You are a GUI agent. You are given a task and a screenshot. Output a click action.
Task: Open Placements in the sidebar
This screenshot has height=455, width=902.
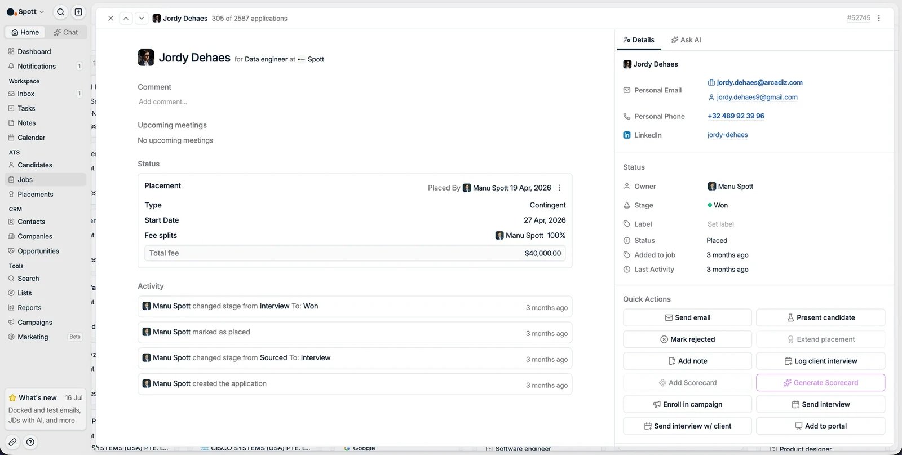pyautogui.click(x=46, y=195)
